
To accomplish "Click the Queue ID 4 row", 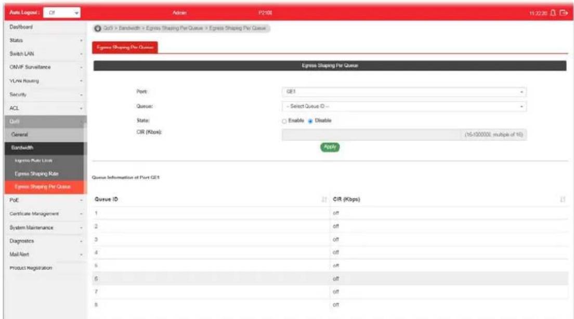I will [330, 252].
